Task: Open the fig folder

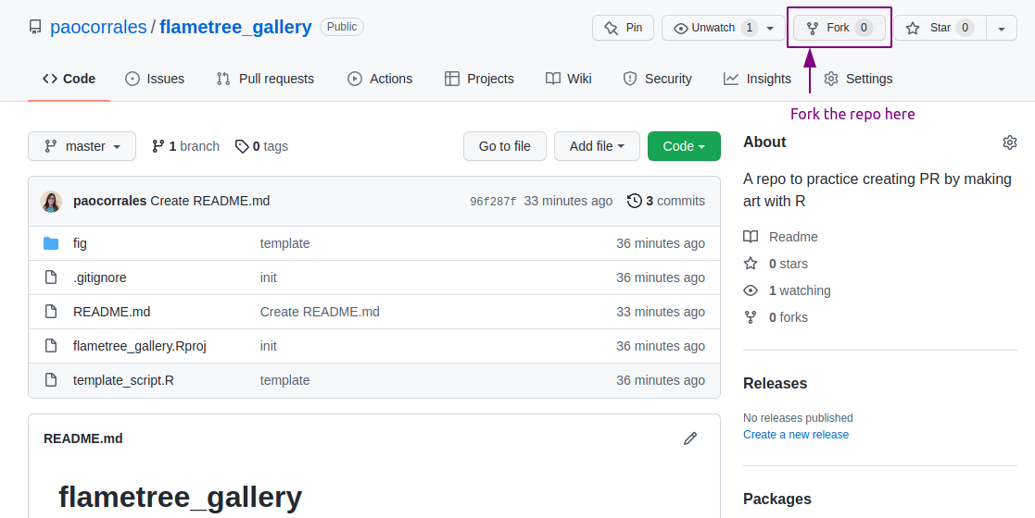Action: 80,243
